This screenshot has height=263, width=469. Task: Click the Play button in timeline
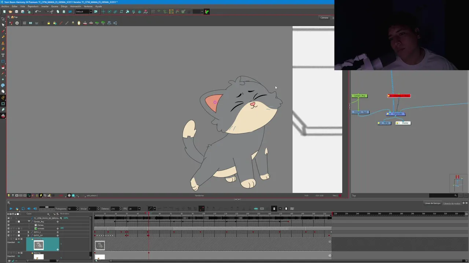tap(11, 209)
